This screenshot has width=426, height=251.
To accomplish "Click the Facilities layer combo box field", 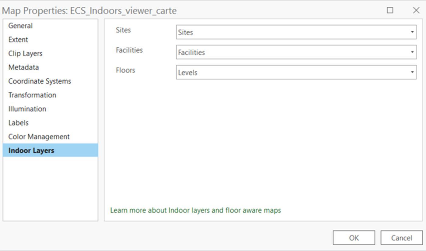I will tap(296, 52).
